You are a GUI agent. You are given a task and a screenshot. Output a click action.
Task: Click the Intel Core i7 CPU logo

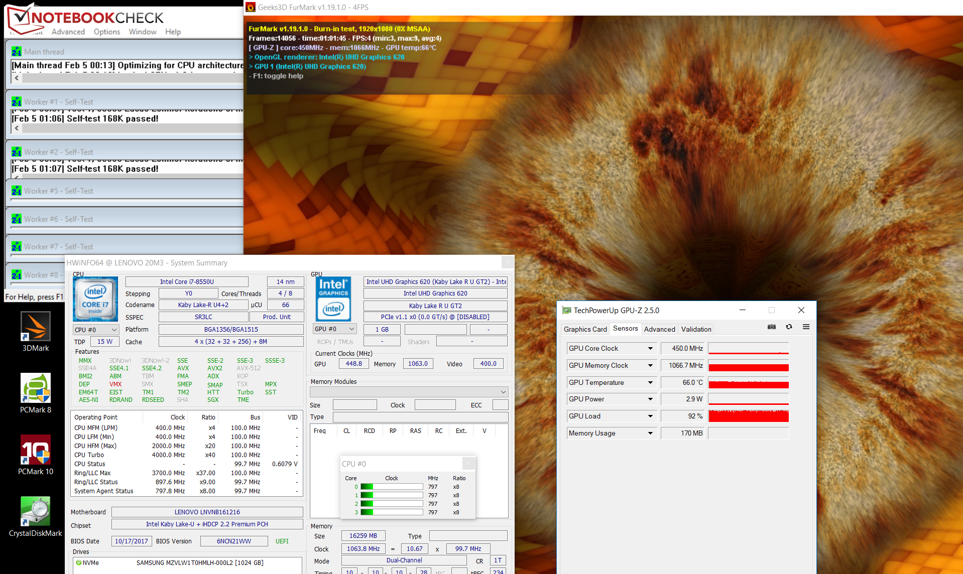95,299
